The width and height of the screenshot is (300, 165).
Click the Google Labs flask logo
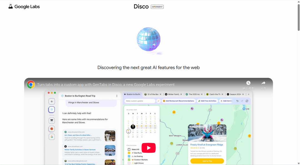click(11, 6)
